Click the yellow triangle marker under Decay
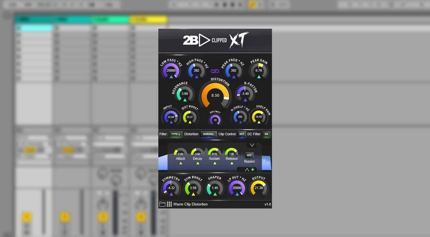Image resolution: width=430 pixels, height=237 pixels. point(198,163)
